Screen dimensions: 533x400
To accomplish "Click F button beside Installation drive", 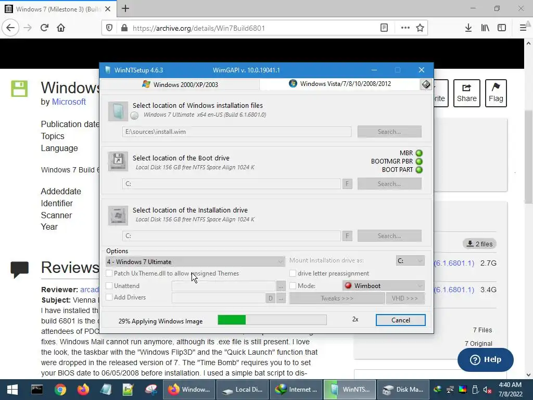I will [x=347, y=236].
